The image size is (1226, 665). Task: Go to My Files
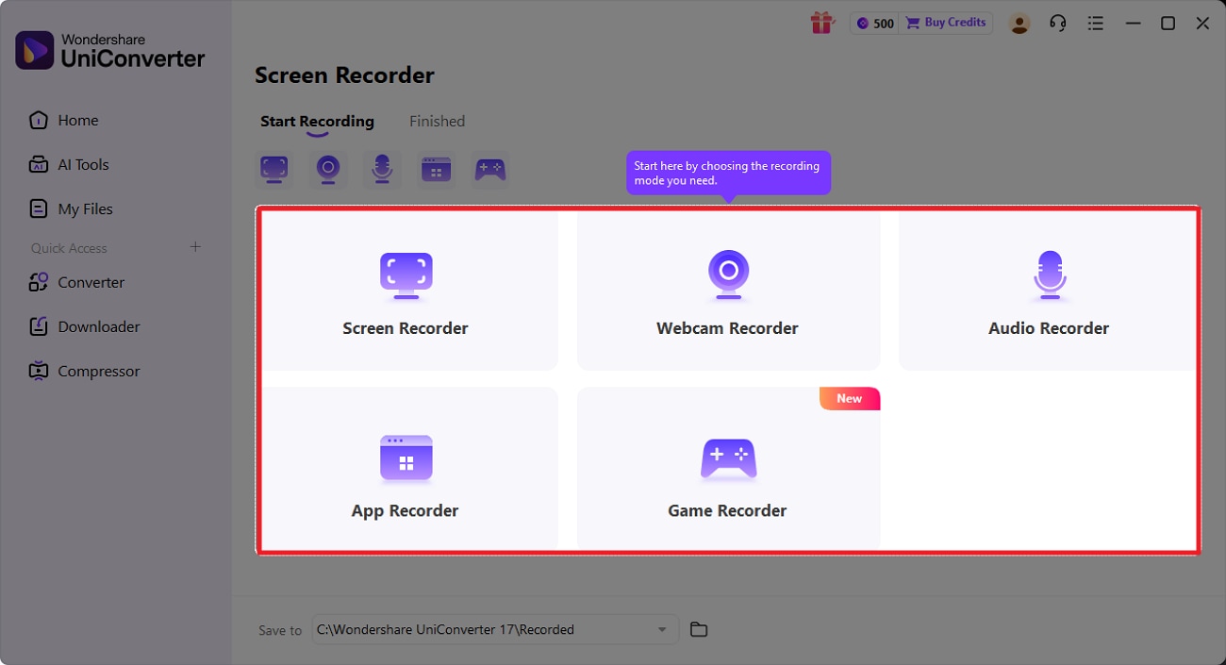(87, 208)
